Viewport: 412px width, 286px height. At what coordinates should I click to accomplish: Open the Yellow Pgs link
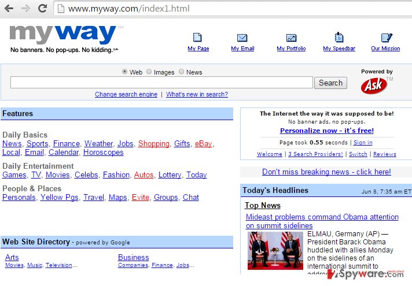[60, 198]
